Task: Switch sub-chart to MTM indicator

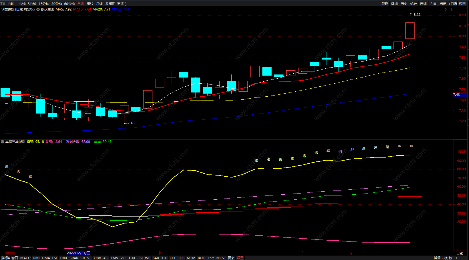Action: coord(191,258)
